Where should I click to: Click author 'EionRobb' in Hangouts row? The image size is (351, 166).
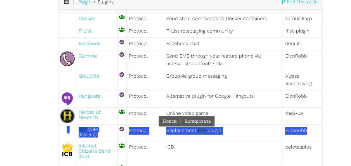click(x=296, y=96)
